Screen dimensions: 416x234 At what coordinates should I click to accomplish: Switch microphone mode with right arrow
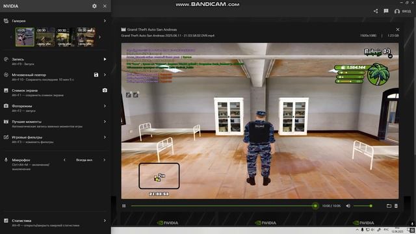point(104,160)
